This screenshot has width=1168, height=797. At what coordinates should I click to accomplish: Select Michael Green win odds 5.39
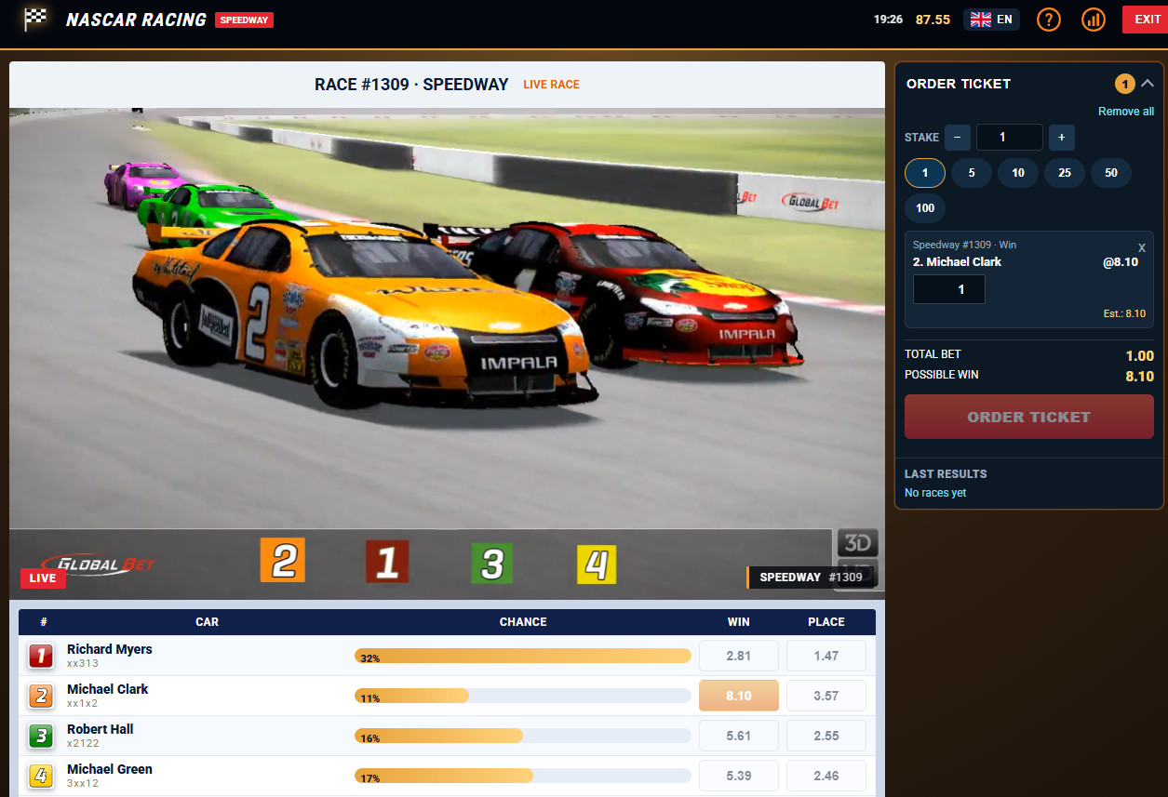[x=739, y=776]
